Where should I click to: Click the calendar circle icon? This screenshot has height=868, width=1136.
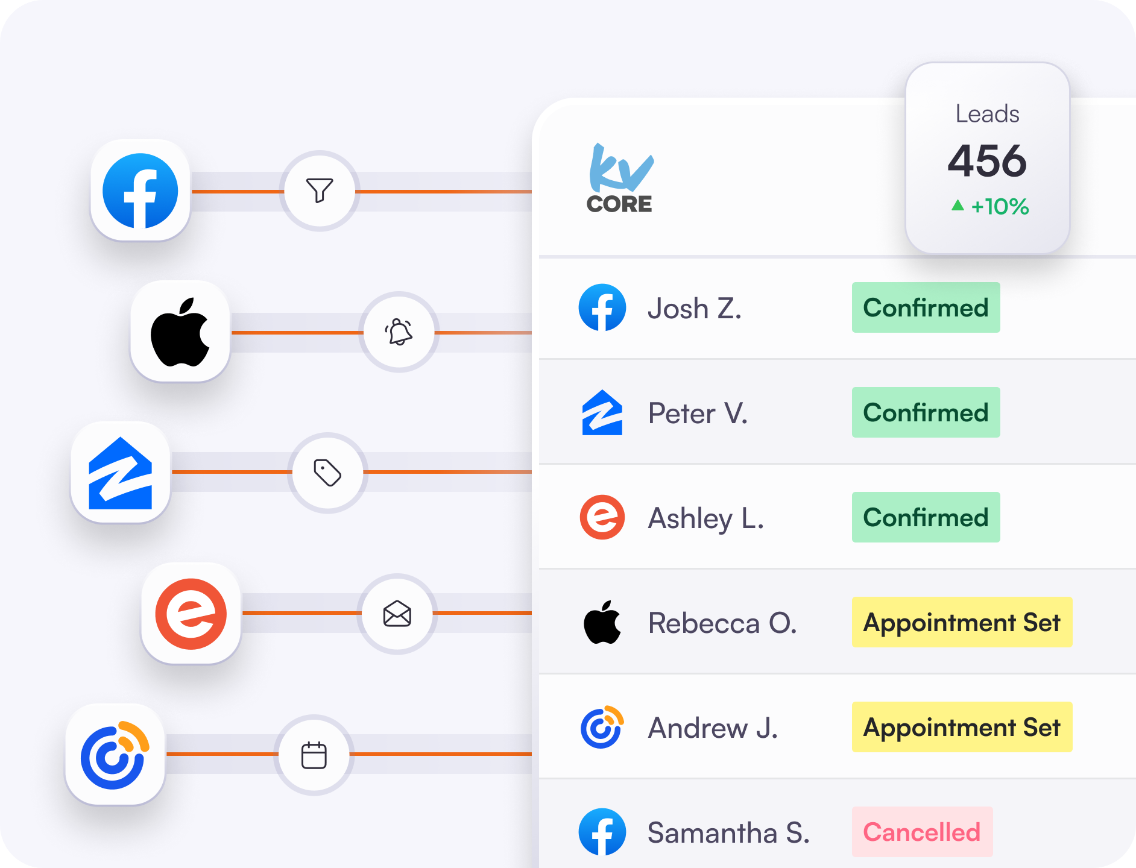pos(314,755)
